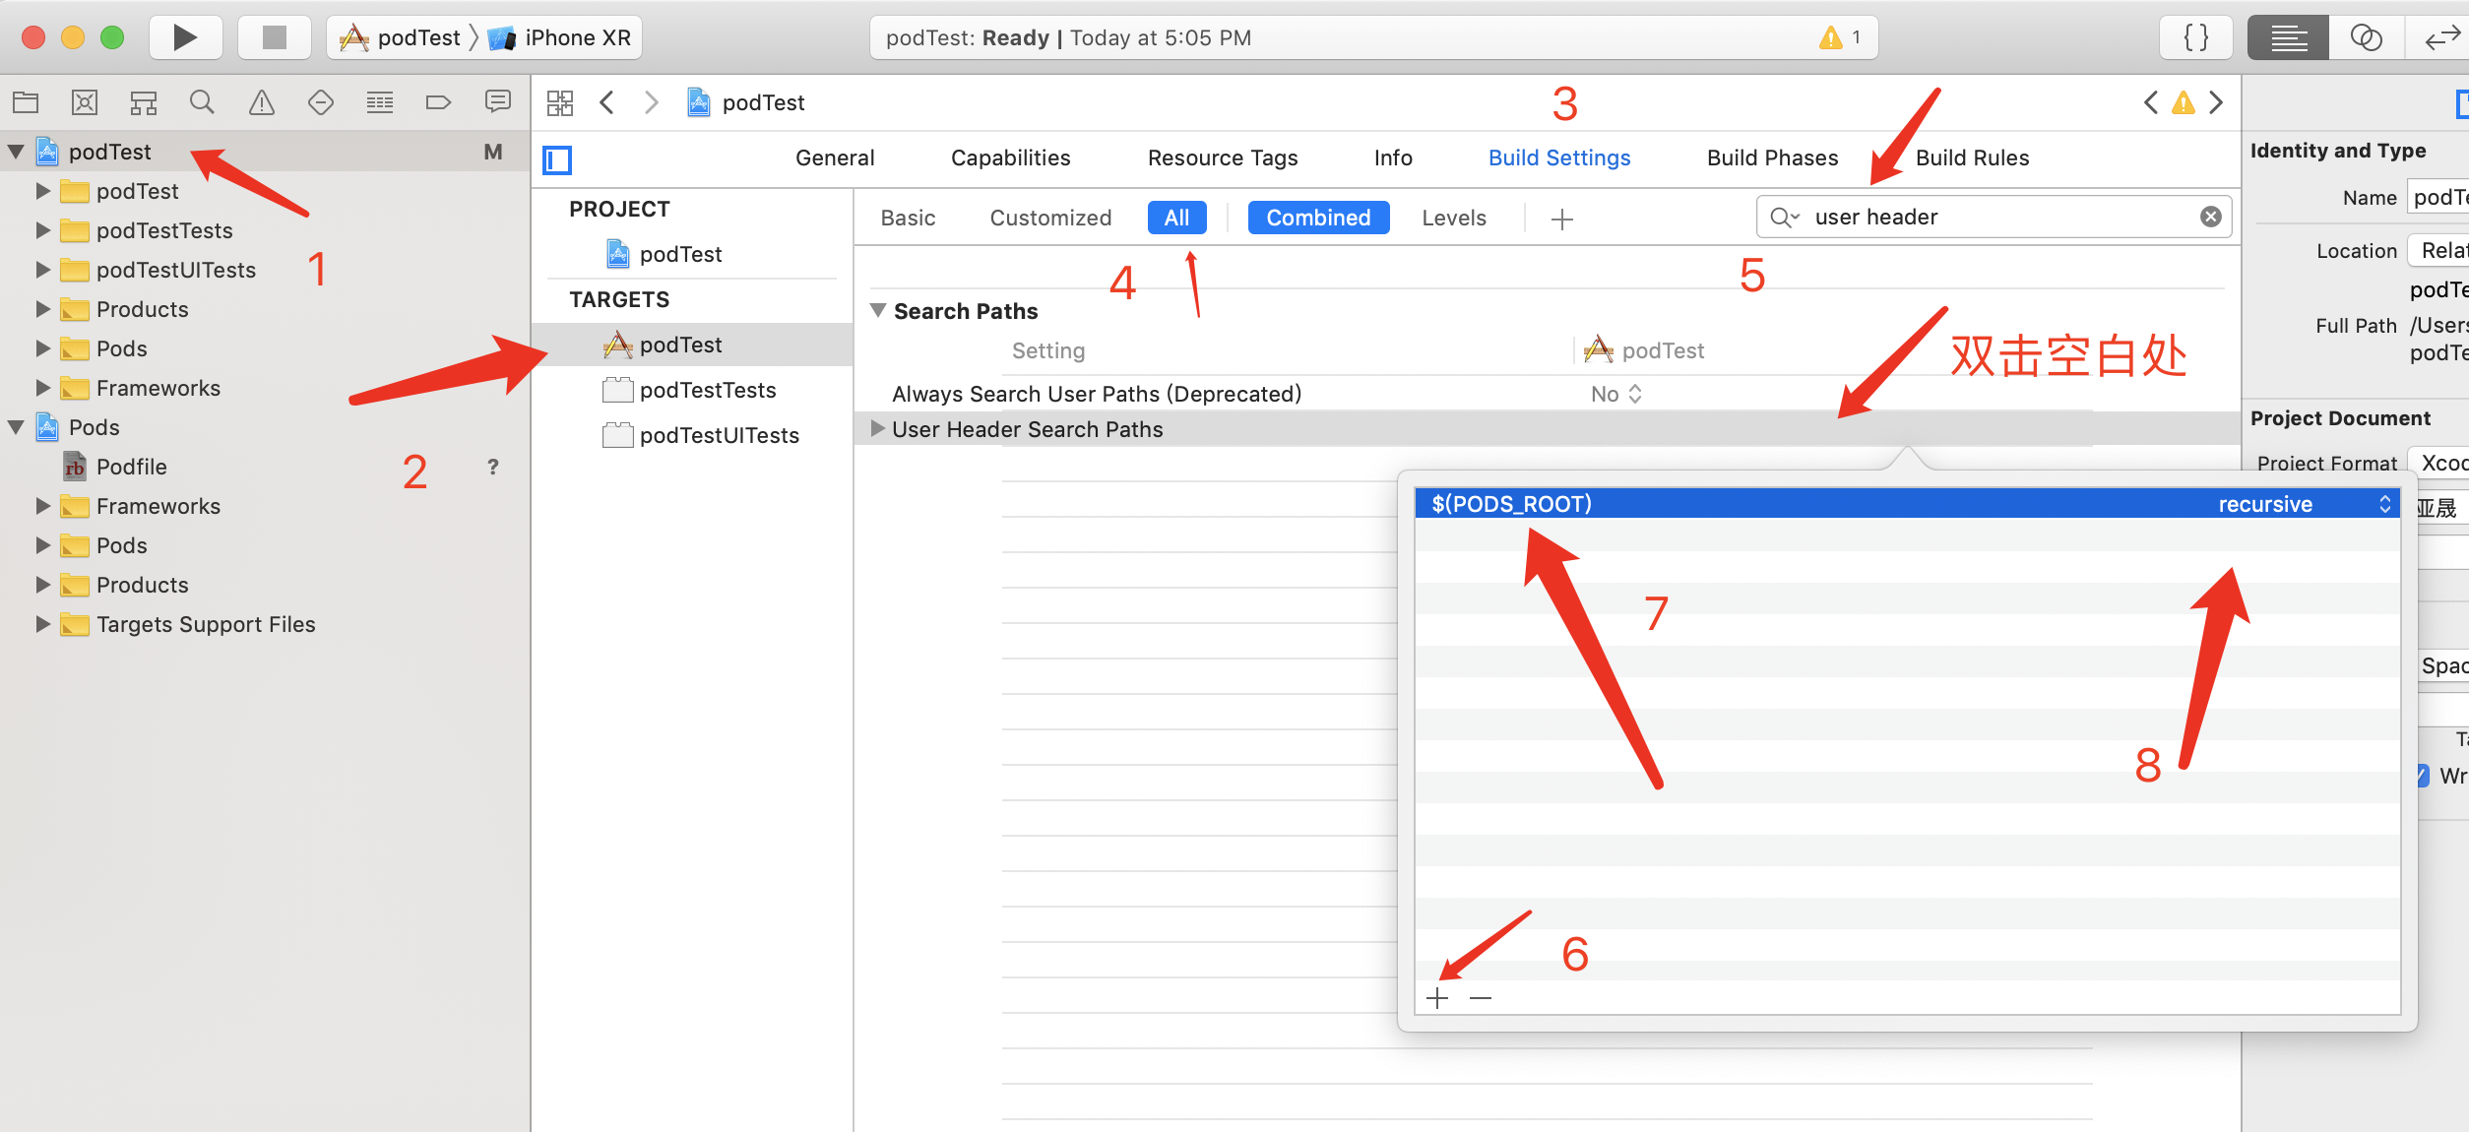Image resolution: width=2469 pixels, height=1132 pixels.
Task: Show the symbol navigator
Action: (x=144, y=102)
